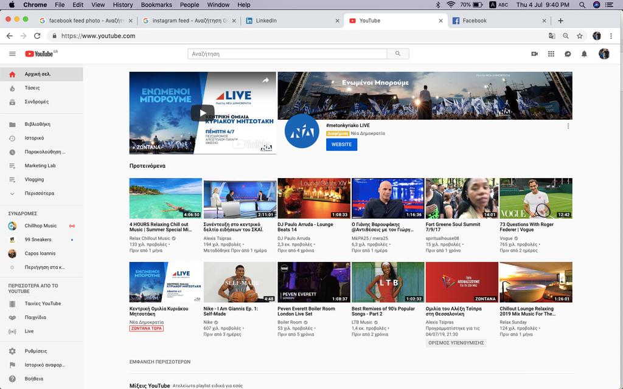Screen dimensions: 623x389
Task: Open the Νέα Δημοκρατία round channel logo
Action: pyautogui.click(x=302, y=131)
